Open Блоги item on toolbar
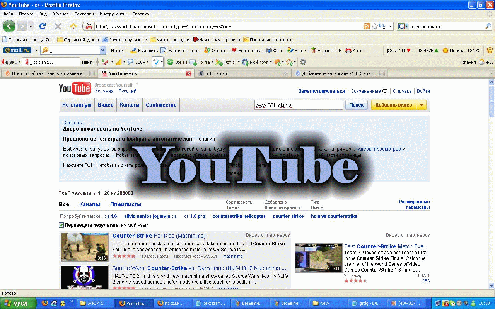 (297, 50)
